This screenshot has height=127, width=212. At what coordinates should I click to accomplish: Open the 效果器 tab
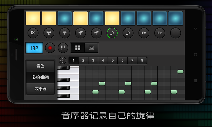click(x=41, y=89)
